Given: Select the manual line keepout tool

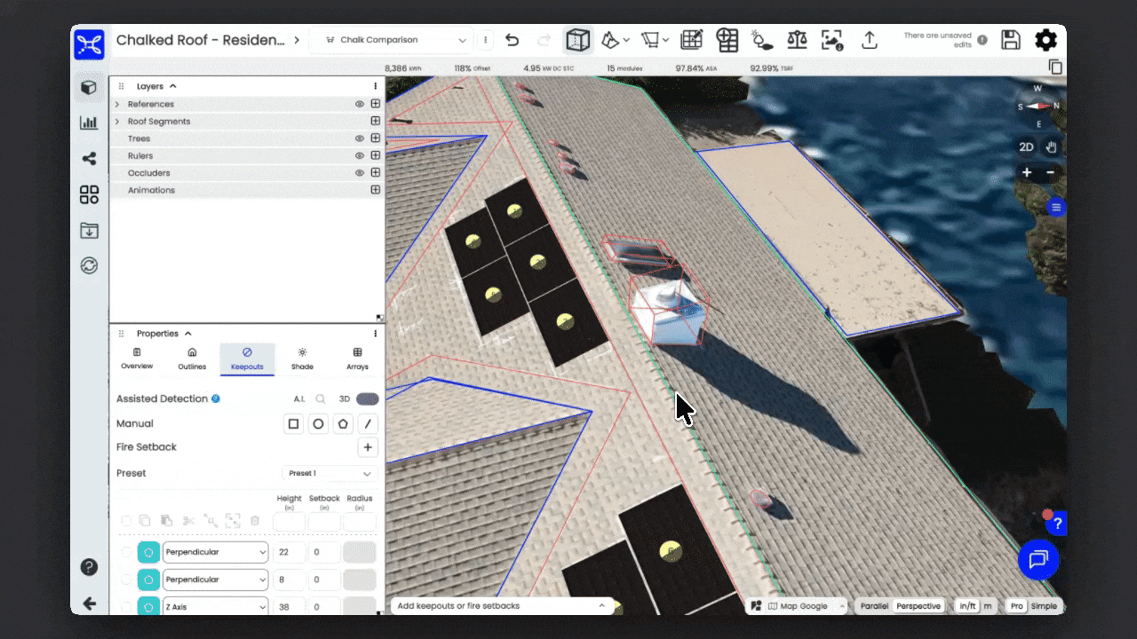Looking at the screenshot, I should point(368,424).
